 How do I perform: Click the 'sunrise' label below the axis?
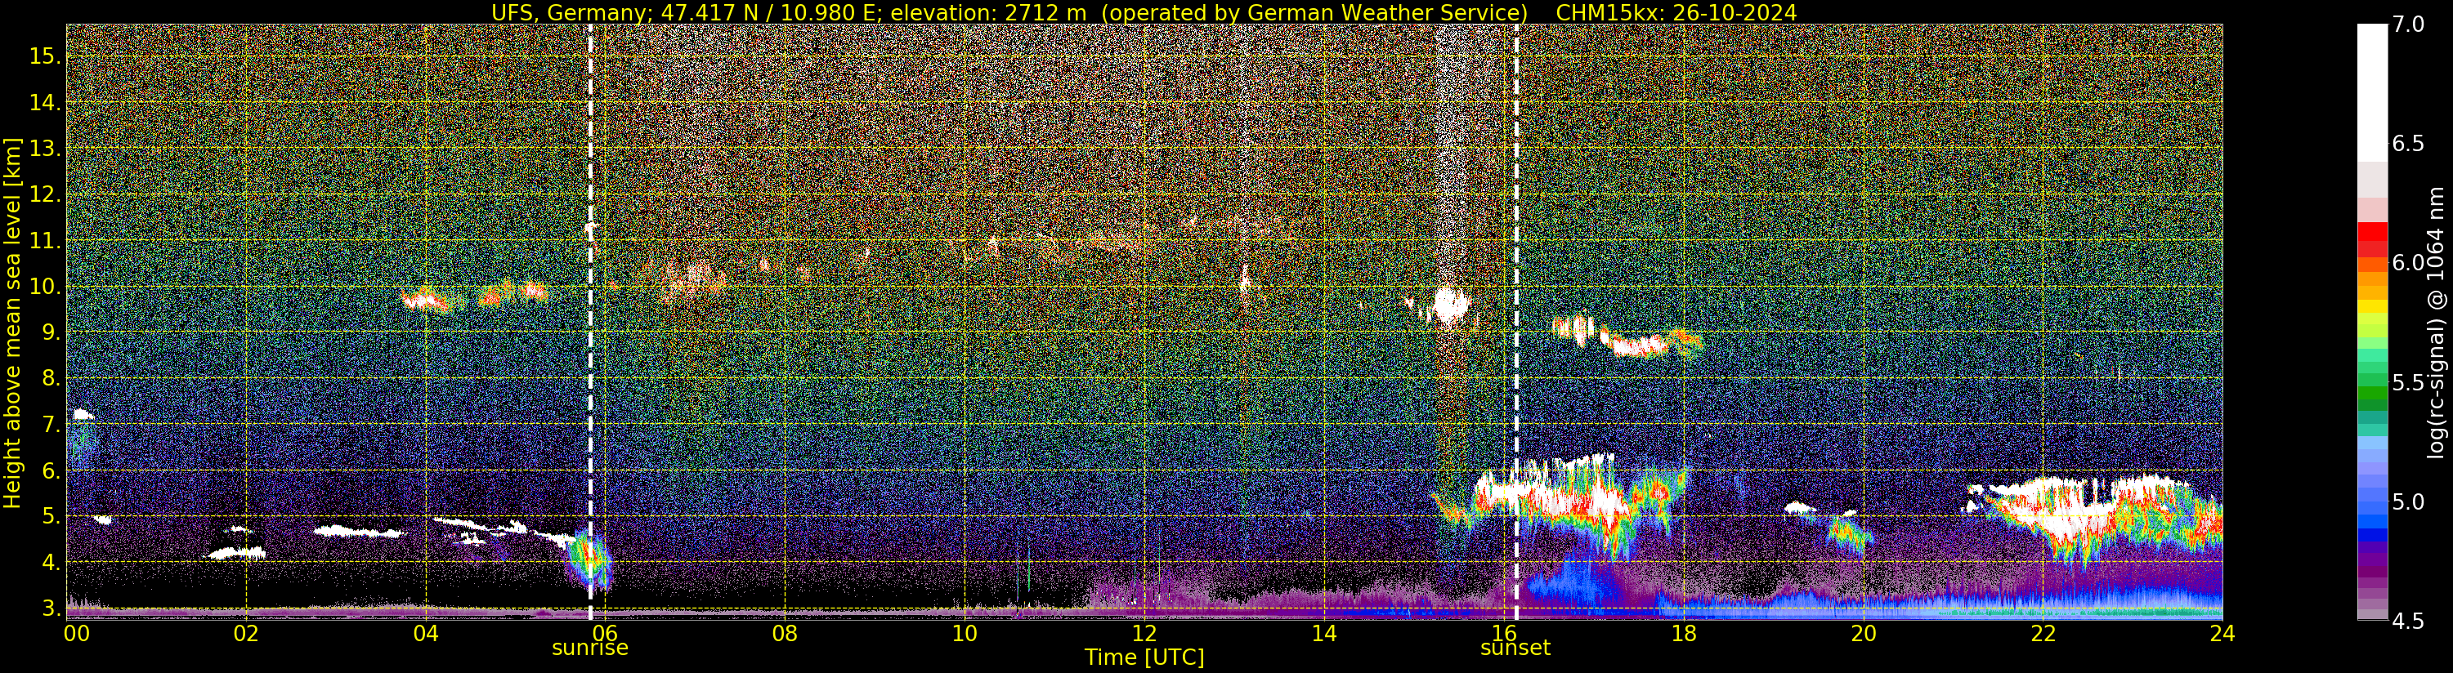590,648
